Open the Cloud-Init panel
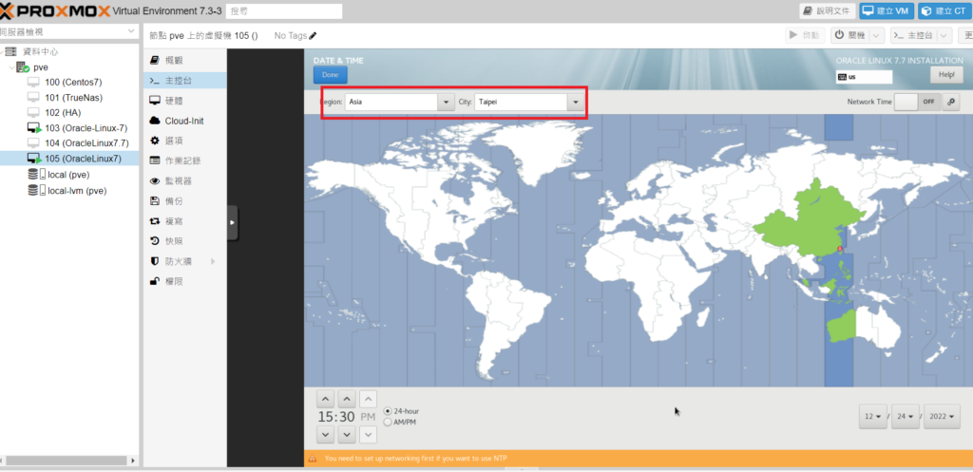 point(183,121)
